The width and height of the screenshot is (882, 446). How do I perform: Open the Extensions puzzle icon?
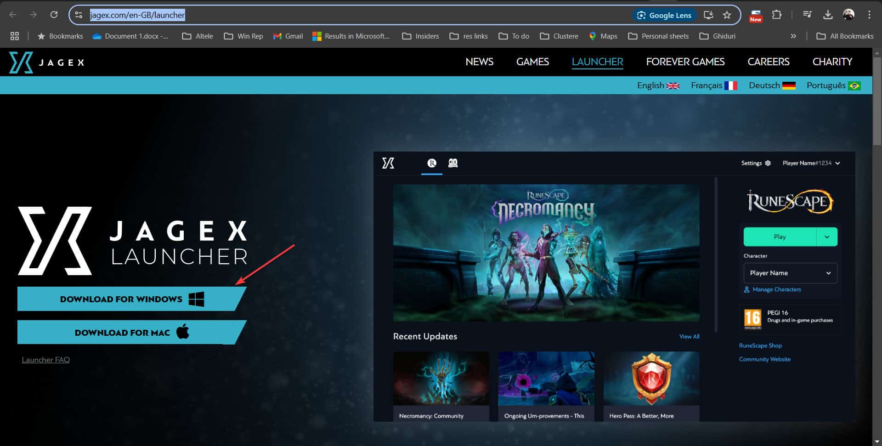tap(777, 15)
